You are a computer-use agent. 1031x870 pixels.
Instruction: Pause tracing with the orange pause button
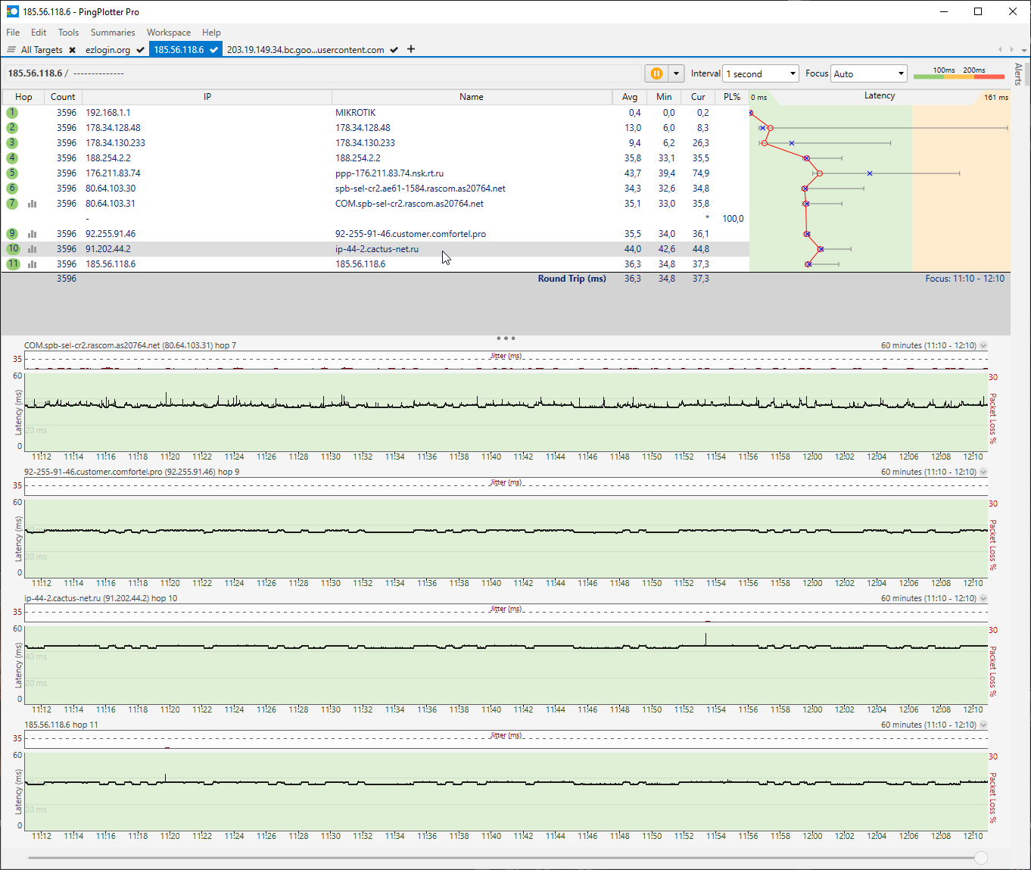pyautogui.click(x=656, y=73)
